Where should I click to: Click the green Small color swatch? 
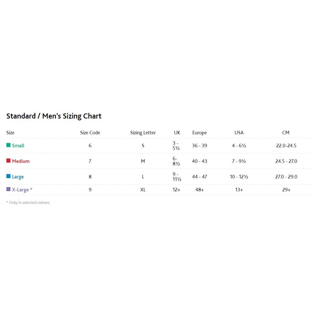coord(8,145)
